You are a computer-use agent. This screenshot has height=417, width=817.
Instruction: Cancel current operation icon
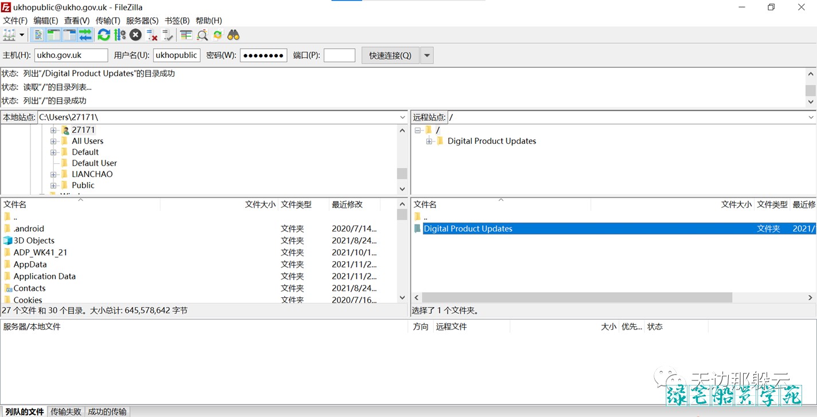135,35
